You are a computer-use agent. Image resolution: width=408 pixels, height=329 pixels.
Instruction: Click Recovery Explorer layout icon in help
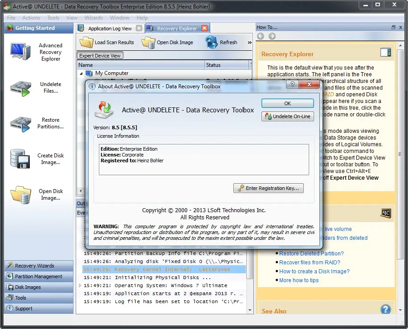point(386,52)
